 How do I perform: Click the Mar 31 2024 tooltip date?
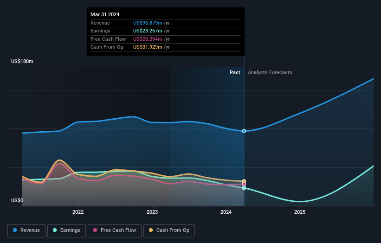tap(105, 14)
